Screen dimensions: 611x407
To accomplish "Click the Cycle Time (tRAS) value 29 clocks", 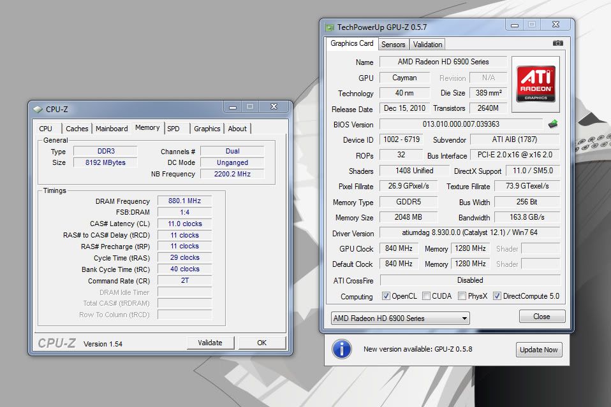I will click(185, 257).
